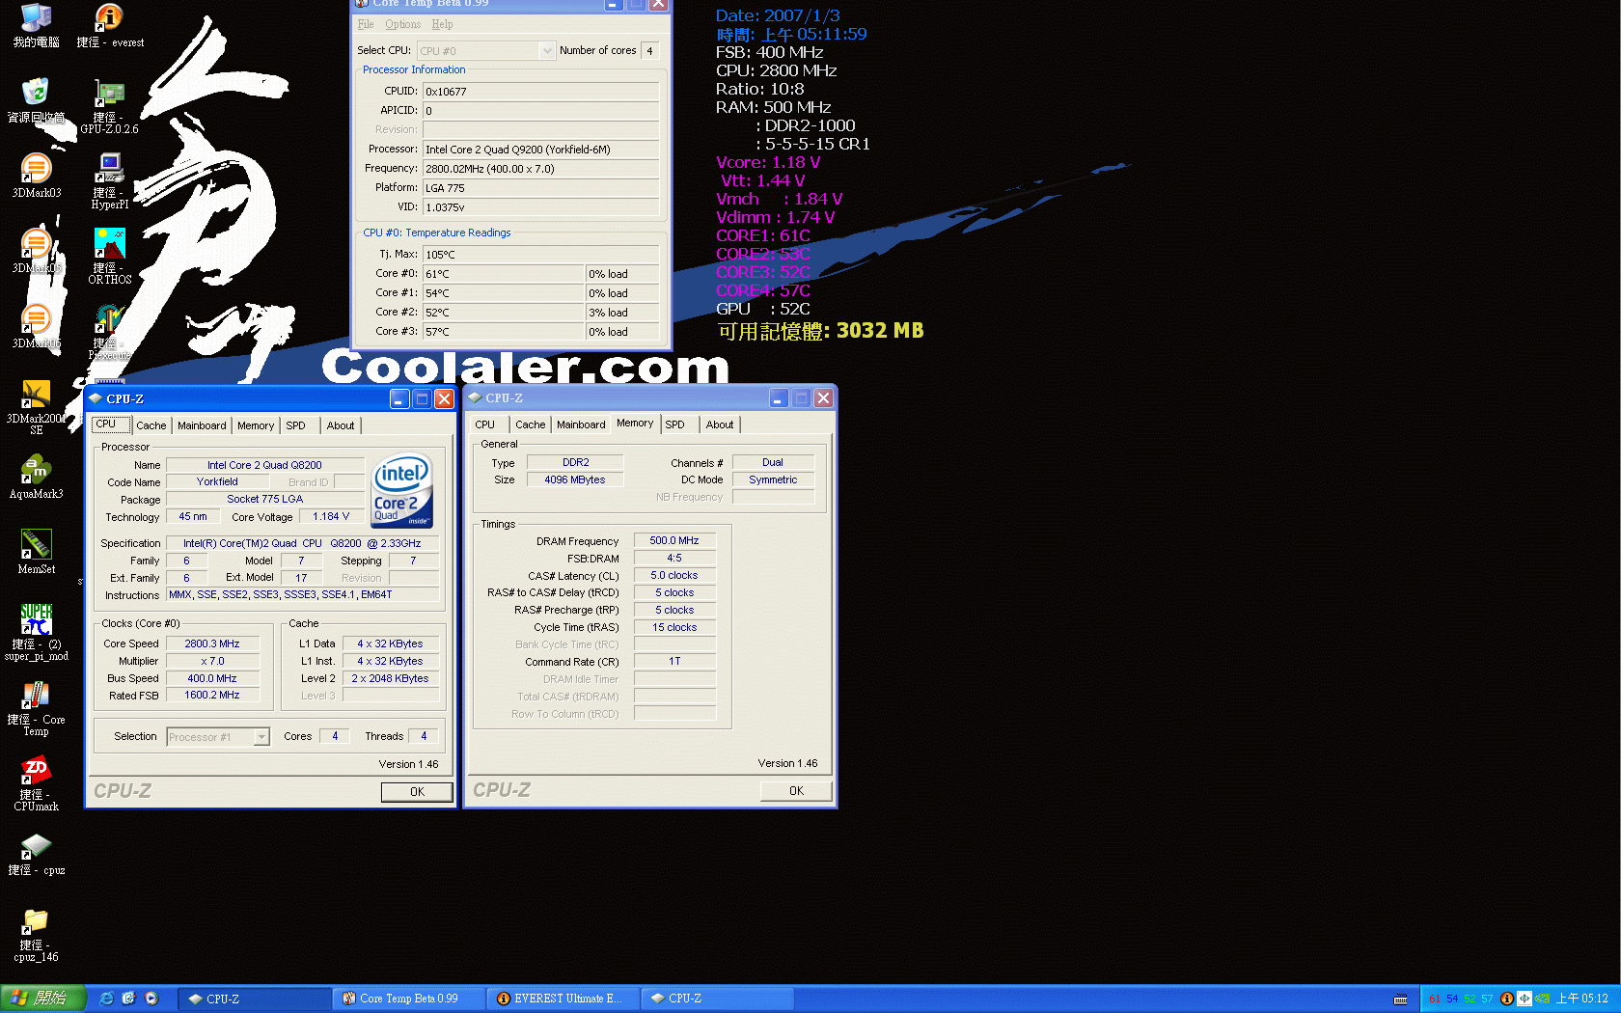Open the My Computer desktop icon
Screen dimensions: 1621x1013
pos(36,25)
